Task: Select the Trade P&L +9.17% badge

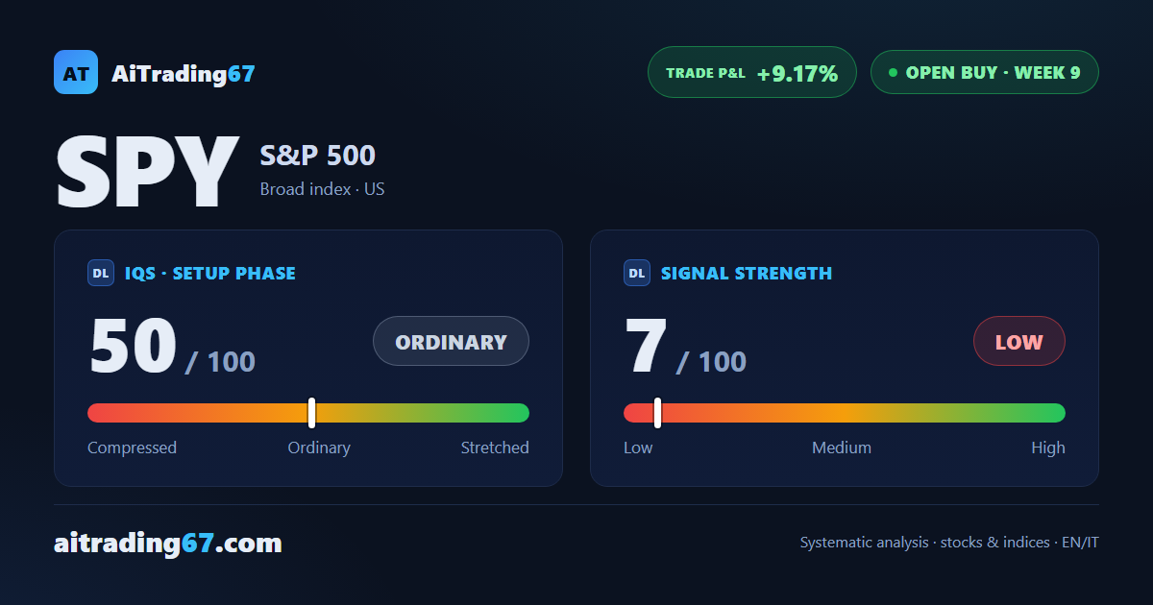Action: click(752, 72)
